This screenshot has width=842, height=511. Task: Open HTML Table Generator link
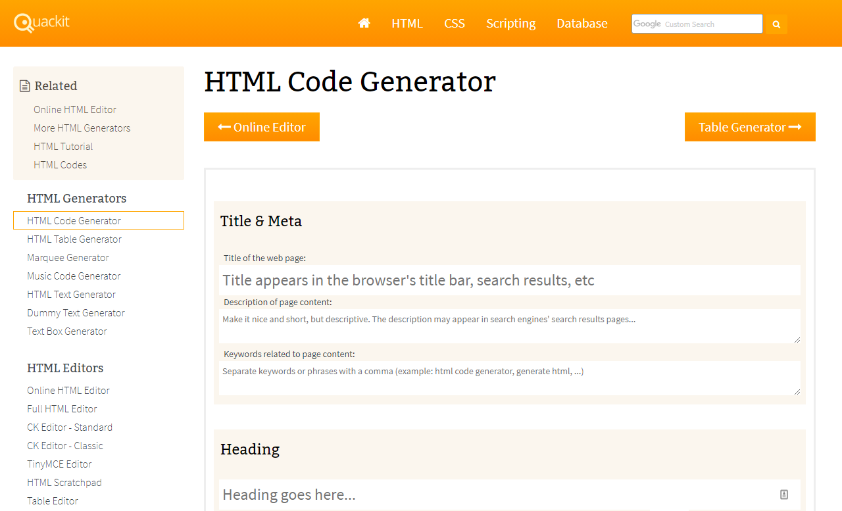74,239
